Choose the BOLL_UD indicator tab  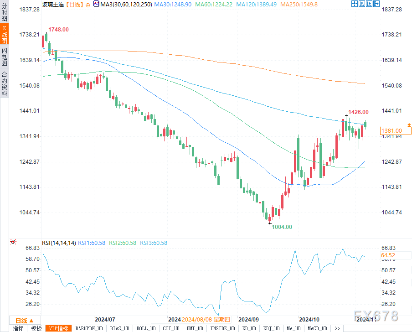pos(145,328)
